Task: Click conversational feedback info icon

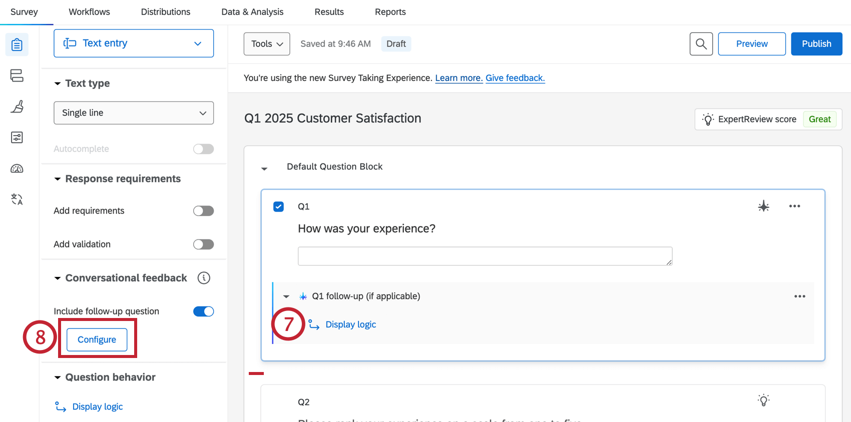Action: [204, 278]
